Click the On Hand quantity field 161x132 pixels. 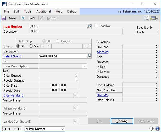140,47
